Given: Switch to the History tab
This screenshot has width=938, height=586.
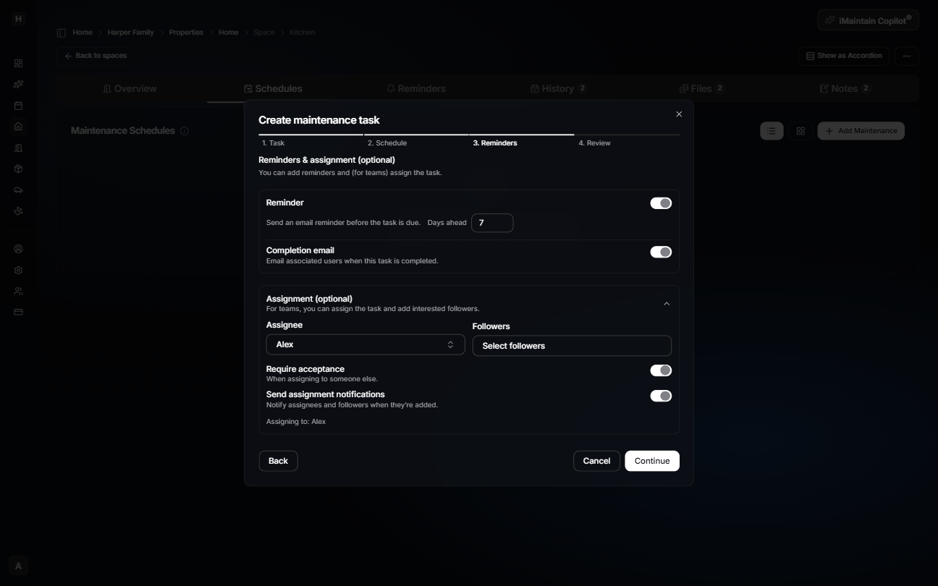Looking at the screenshot, I should [558, 88].
